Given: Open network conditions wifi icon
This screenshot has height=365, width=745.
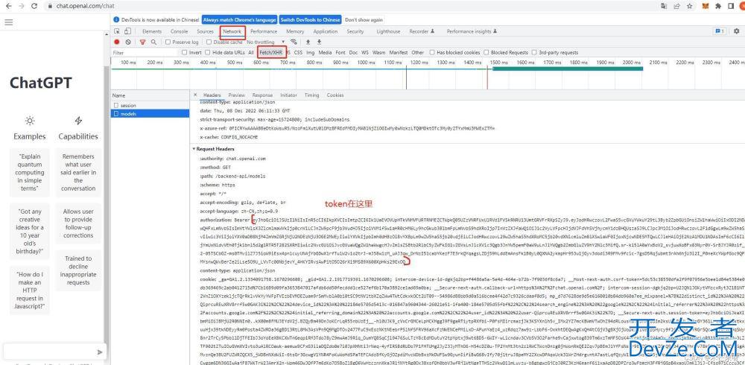Looking at the screenshot, I should pos(294,42).
